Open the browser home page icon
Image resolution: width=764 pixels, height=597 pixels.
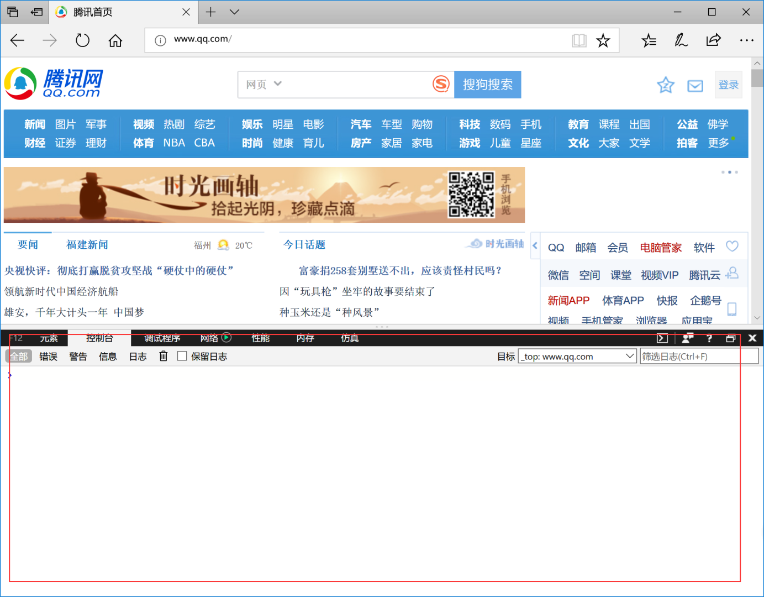point(115,40)
